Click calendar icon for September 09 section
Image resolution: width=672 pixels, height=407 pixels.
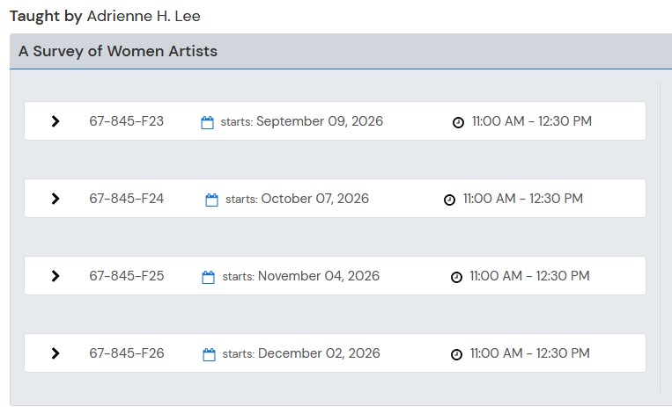click(208, 123)
